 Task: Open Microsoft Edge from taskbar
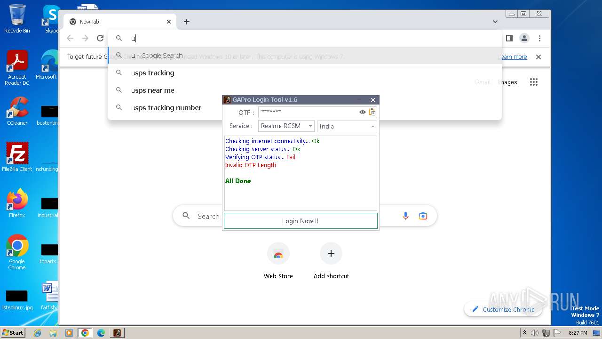click(x=101, y=333)
